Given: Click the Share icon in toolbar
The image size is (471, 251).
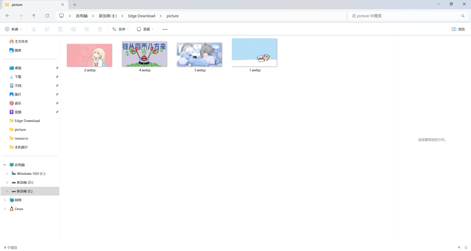Looking at the screenshot, I should tap(87, 29).
